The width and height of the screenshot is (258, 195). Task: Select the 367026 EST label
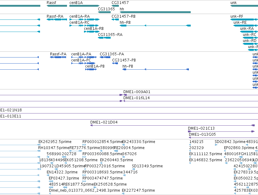(129, 154)
